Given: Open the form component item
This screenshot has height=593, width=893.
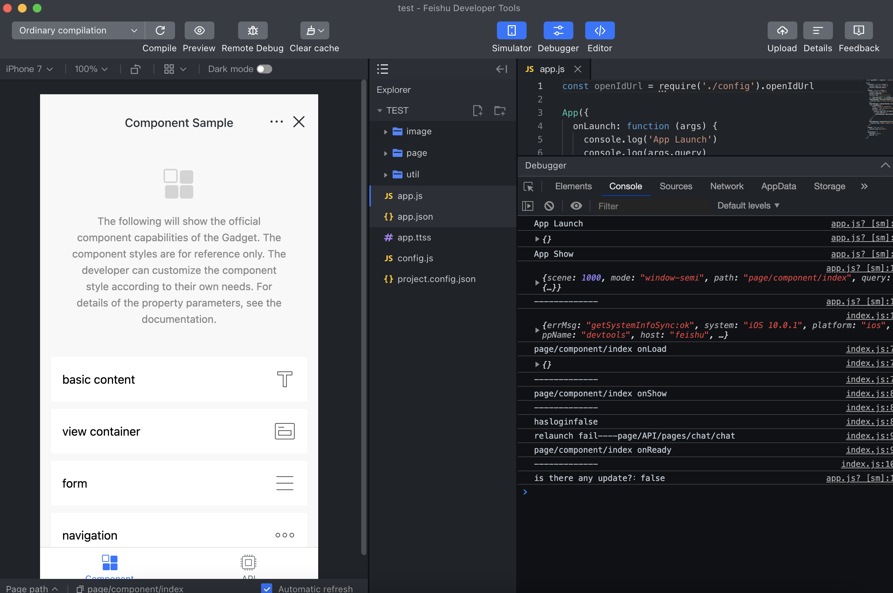Looking at the screenshot, I should [179, 483].
